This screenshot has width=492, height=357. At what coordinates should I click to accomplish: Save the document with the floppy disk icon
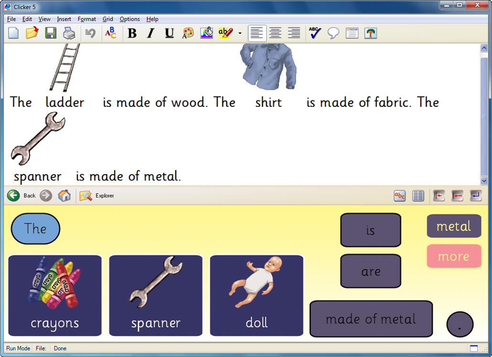coord(51,33)
